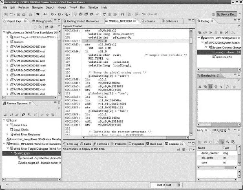Click the Debug launch icon in toolbar
The width and height of the screenshot is (243, 190).
pyautogui.click(x=53, y=14)
